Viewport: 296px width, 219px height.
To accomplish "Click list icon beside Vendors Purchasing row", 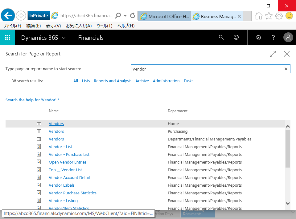I will [x=39, y=131].
